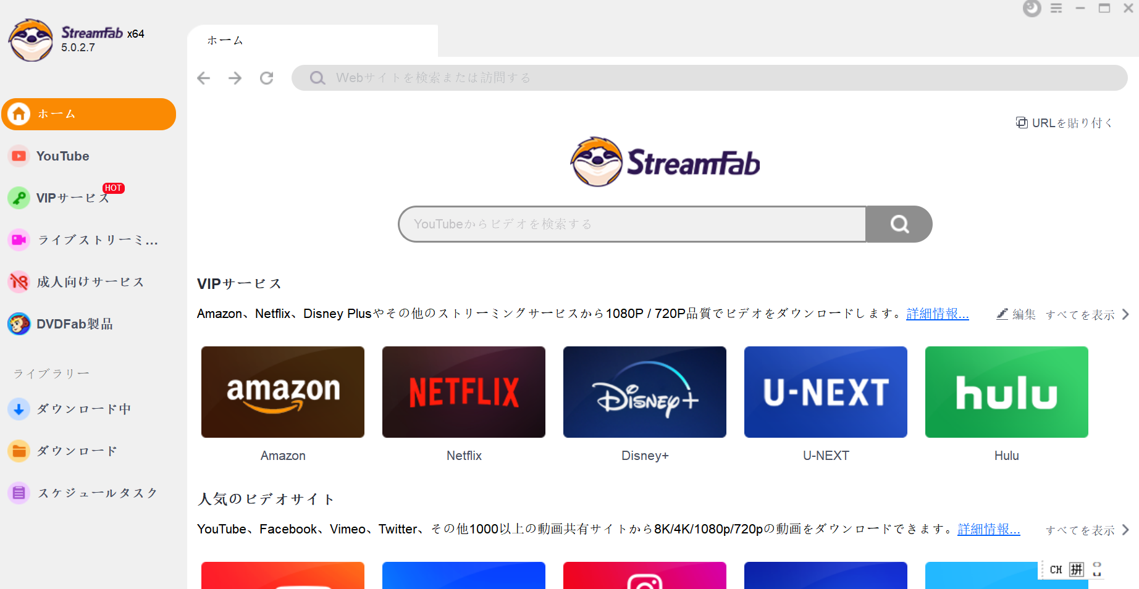
Task: Click the Hulu label under tile
Action: coord(1007,456)
